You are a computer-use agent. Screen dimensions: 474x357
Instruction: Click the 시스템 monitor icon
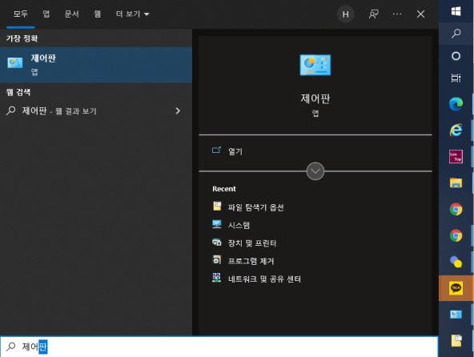(217, 224)
